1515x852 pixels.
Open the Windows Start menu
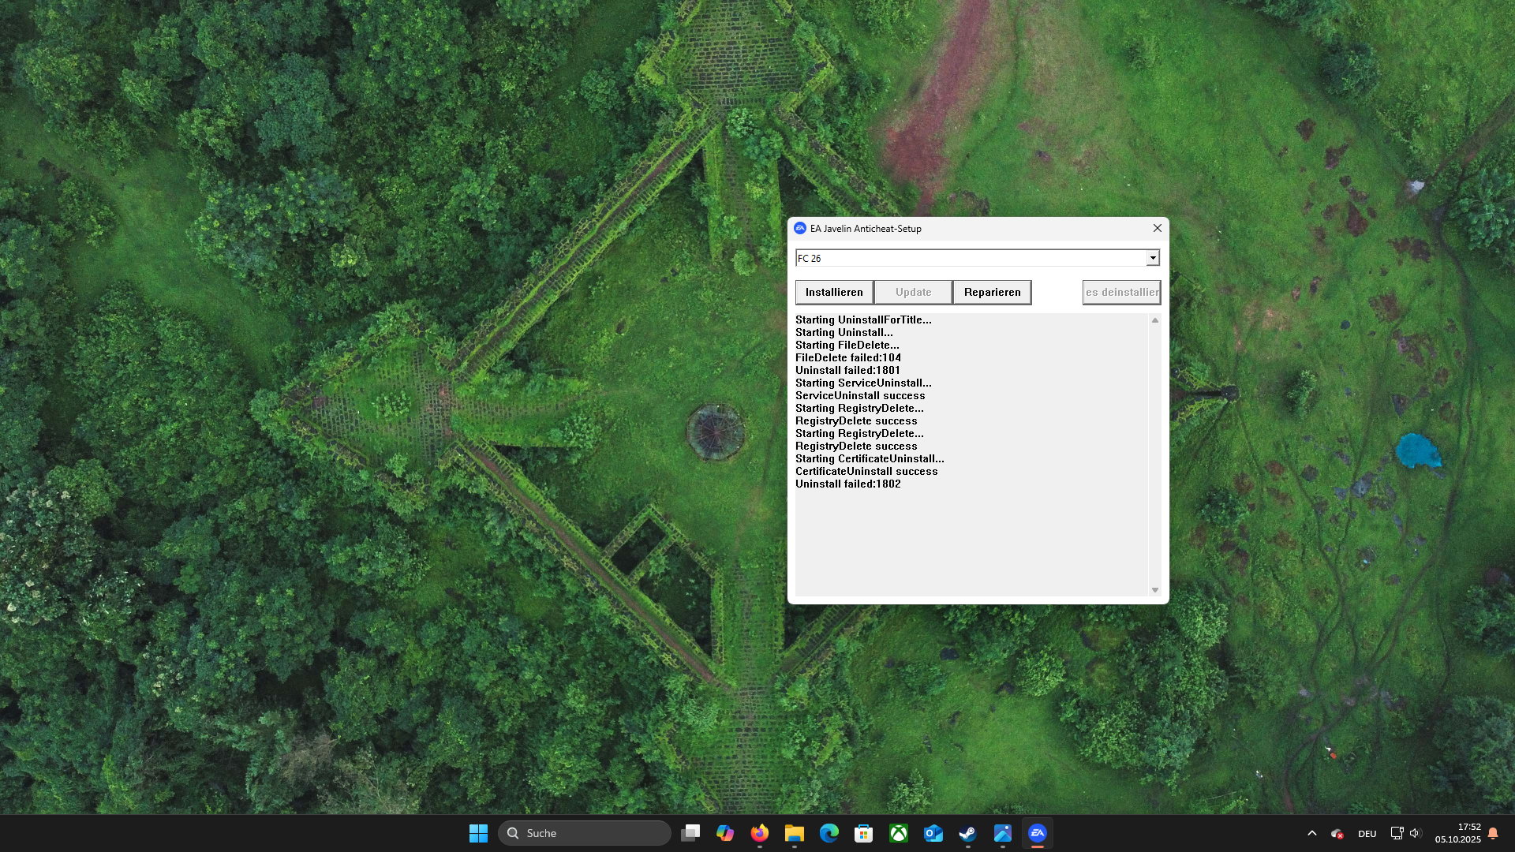coord(478,833)
